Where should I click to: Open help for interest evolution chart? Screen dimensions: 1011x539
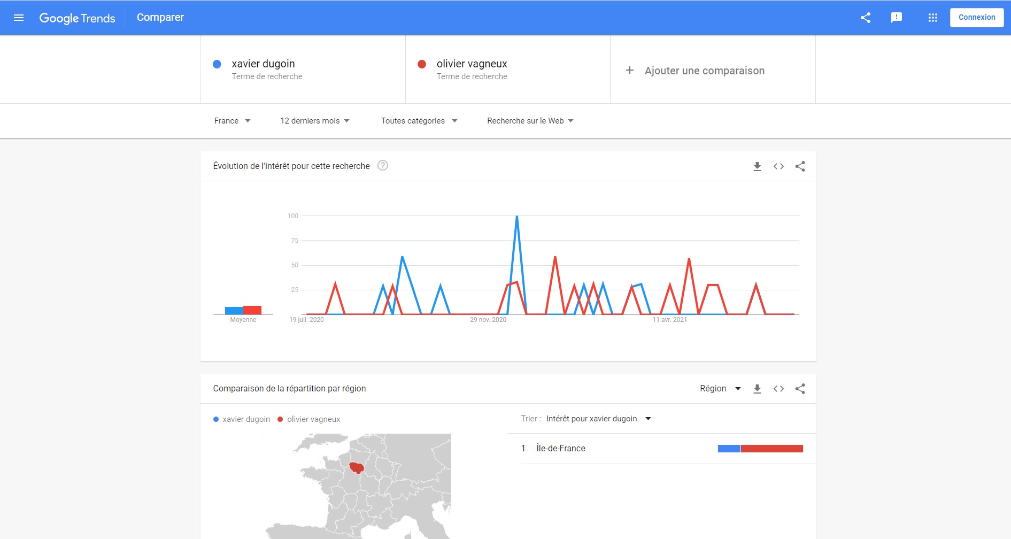point(383,166)
